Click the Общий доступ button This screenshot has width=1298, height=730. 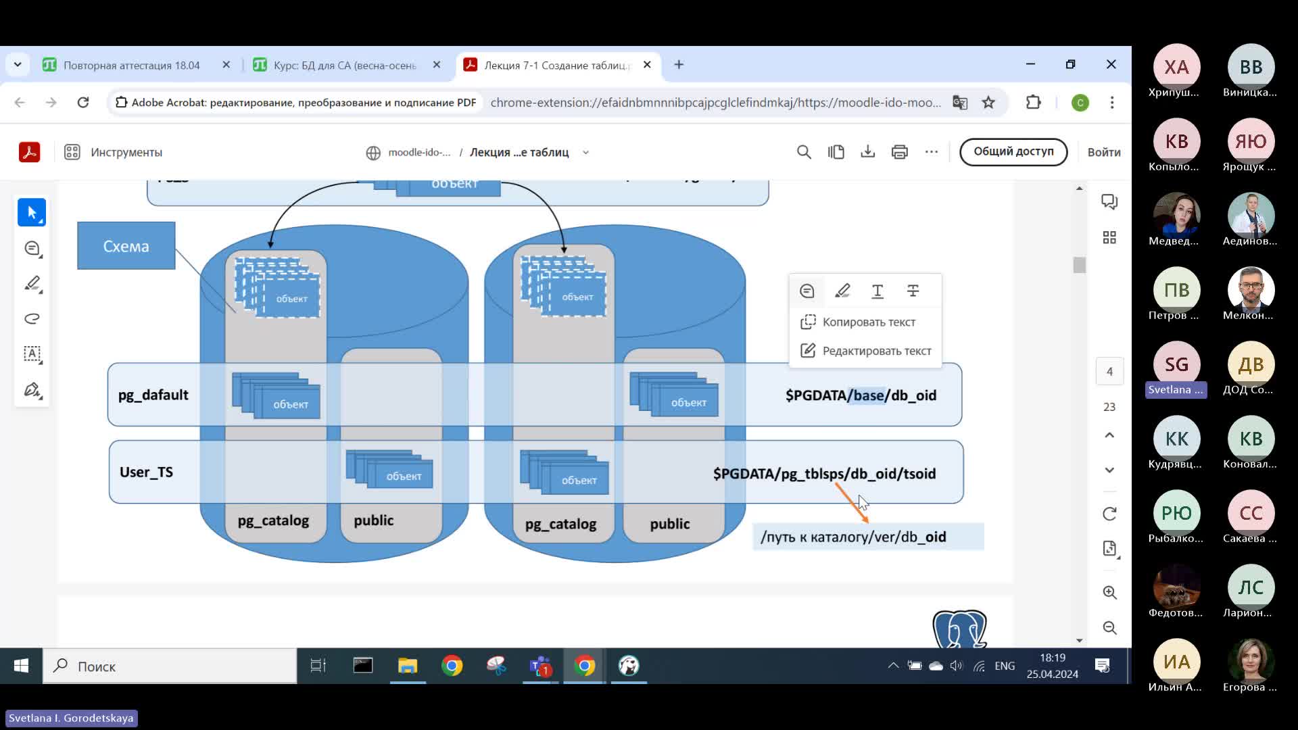[x=1013, y=151]
